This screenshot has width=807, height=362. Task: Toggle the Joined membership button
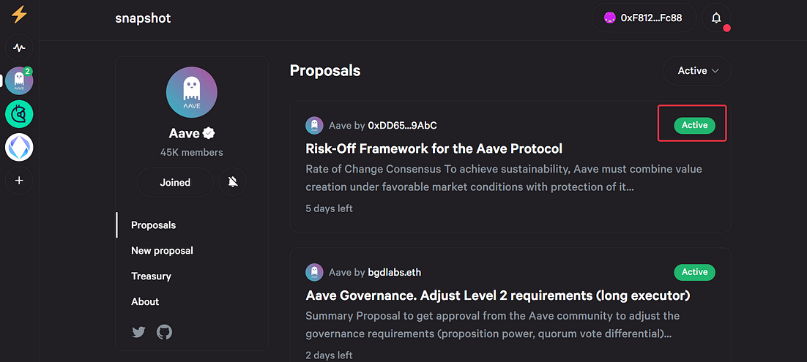[x=175, y=182]
